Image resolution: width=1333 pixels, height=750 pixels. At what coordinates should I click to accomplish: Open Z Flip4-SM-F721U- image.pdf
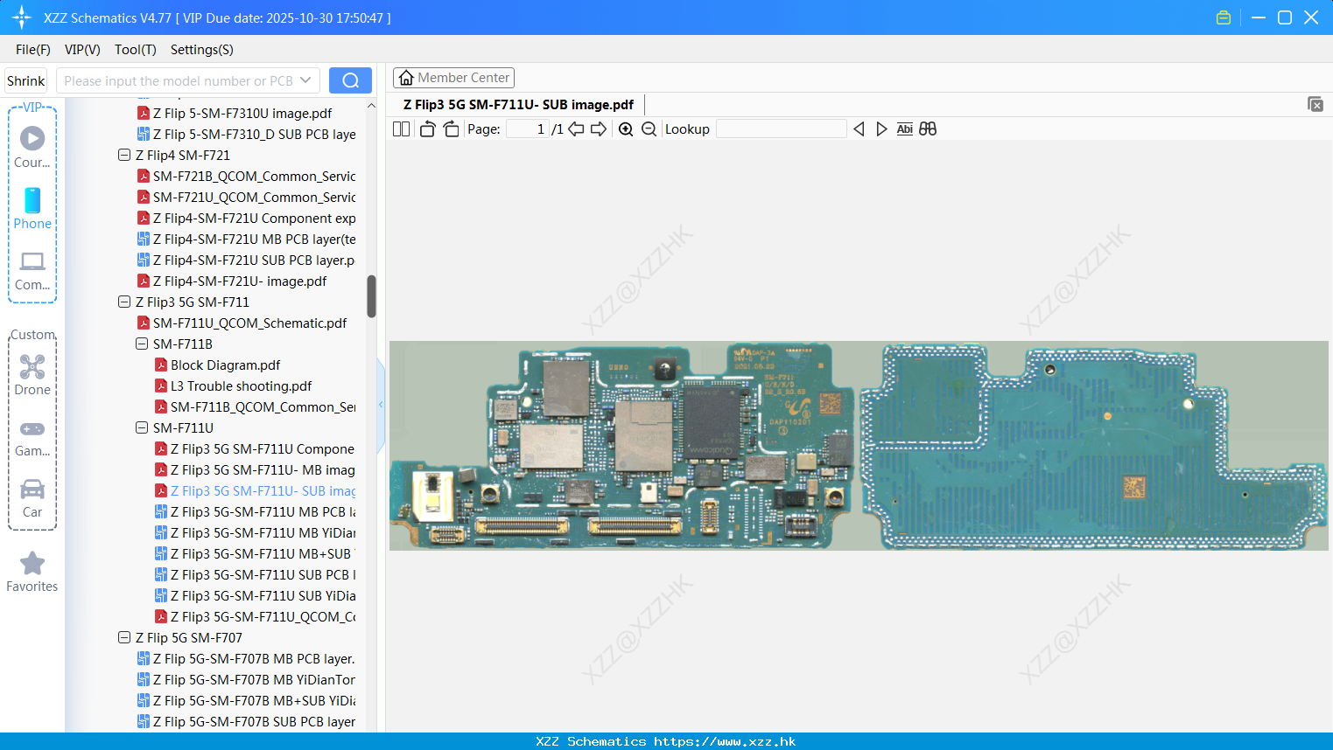(x=240, y=281)
